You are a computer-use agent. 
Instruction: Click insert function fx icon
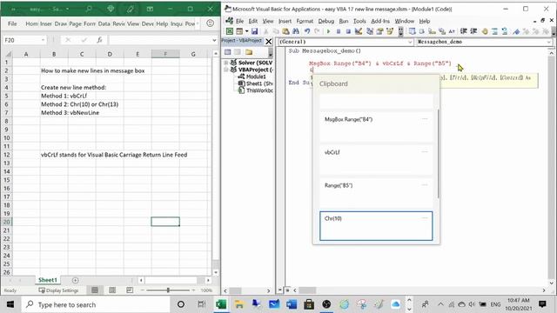[x=100, y=40]
